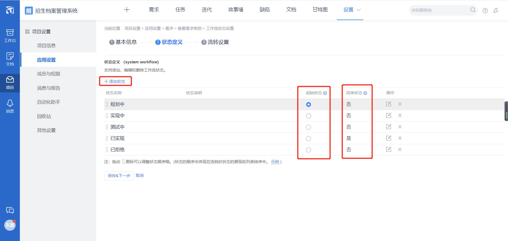Open the 文档 sidebar icon
Image resolution: width=508 pixels, height=241 pixels.
tap(10, 59)
